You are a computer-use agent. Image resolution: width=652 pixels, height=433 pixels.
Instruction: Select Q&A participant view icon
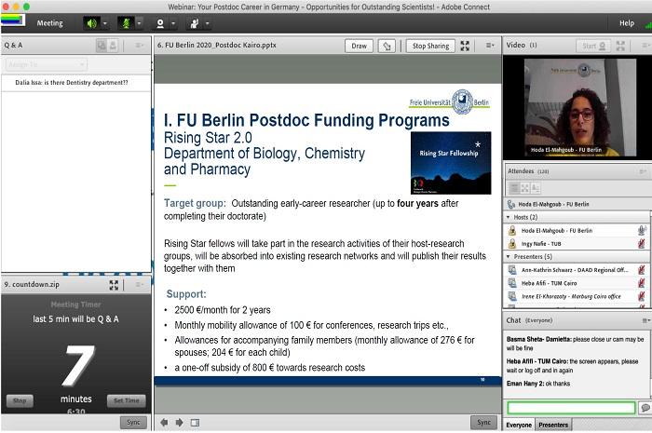coord(113,46)
